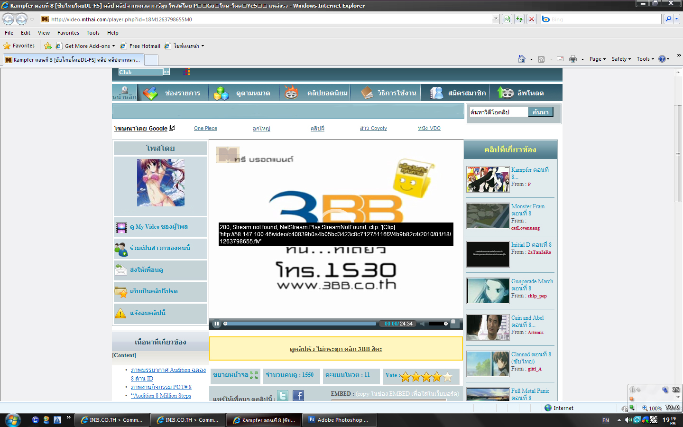Click the My Video film strip icon
This screenshot has width=683, height=427.
121,228
